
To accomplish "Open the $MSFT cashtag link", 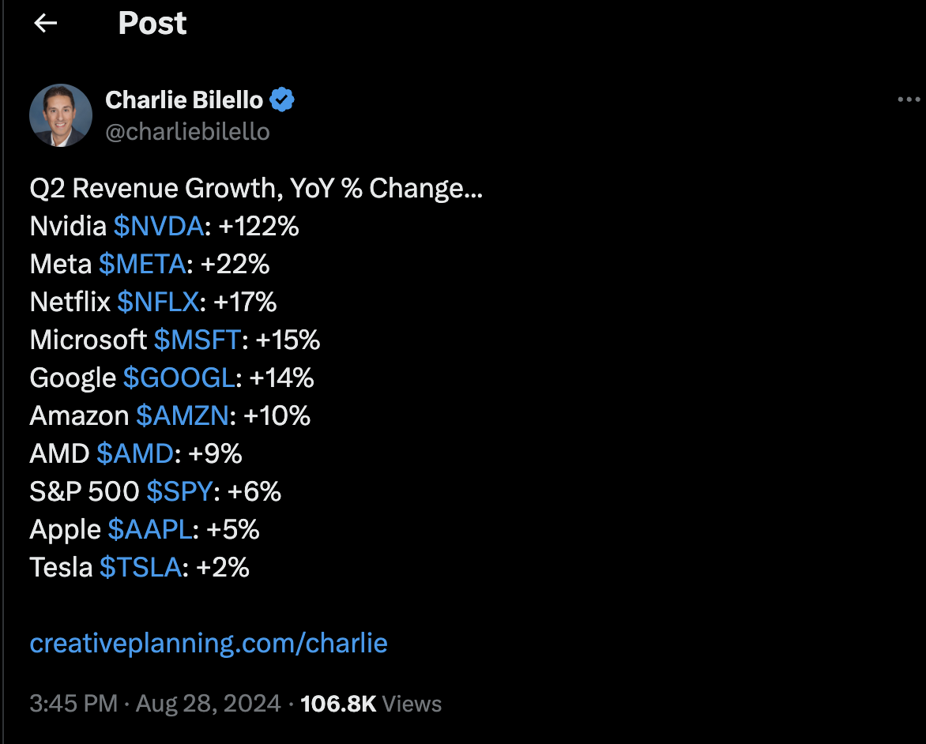I will pos(197,340).
